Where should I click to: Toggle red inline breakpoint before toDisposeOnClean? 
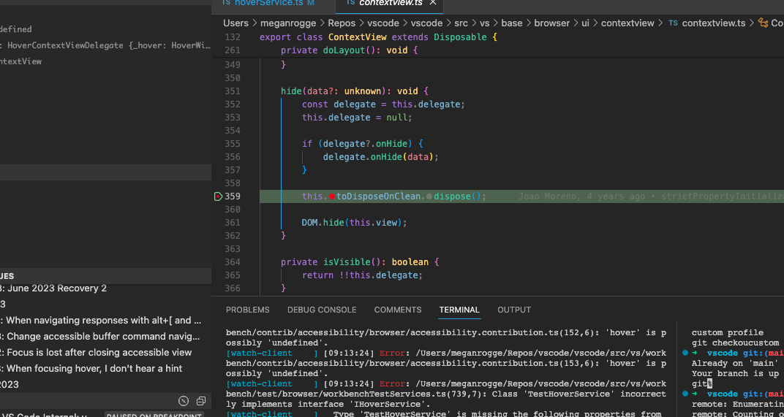331,196
